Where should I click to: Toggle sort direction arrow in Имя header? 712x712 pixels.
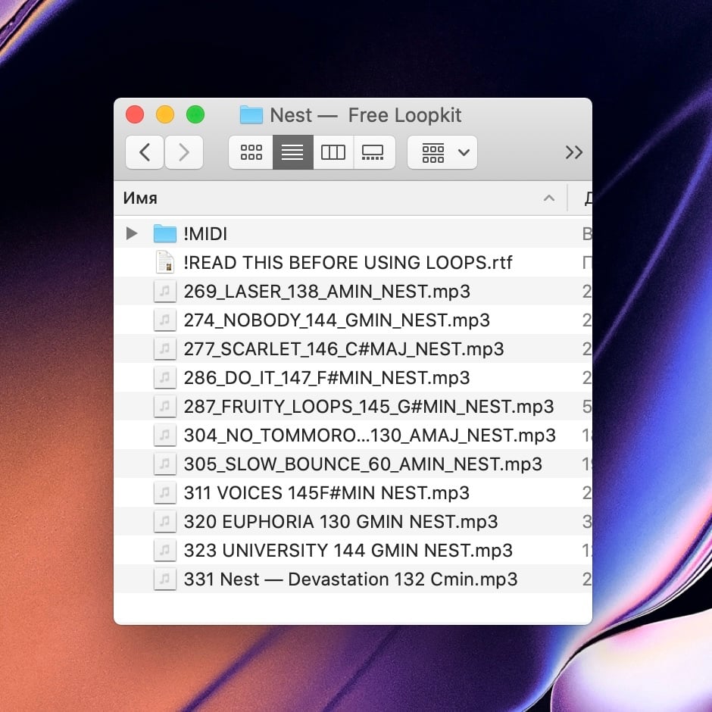point(549,198)
